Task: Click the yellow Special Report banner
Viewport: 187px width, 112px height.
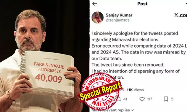Action: coord(100,91)
